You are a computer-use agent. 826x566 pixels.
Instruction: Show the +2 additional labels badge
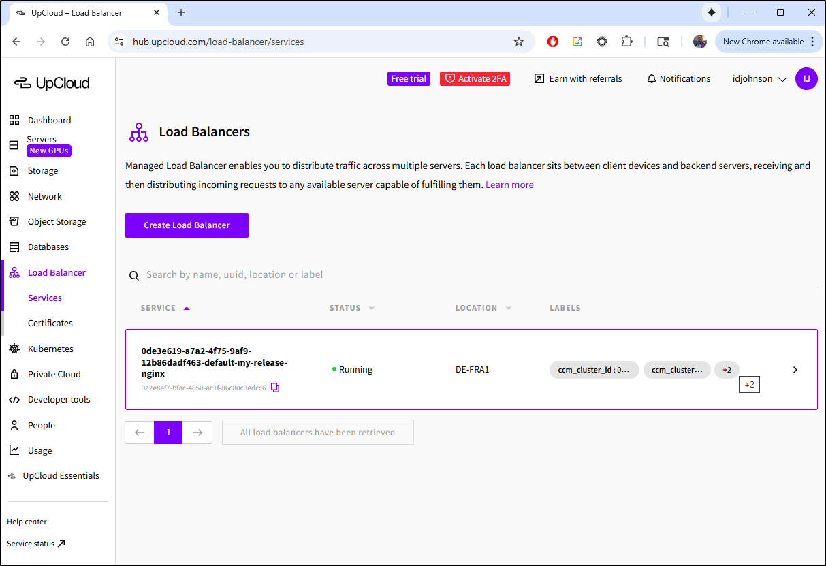point(727,370)
